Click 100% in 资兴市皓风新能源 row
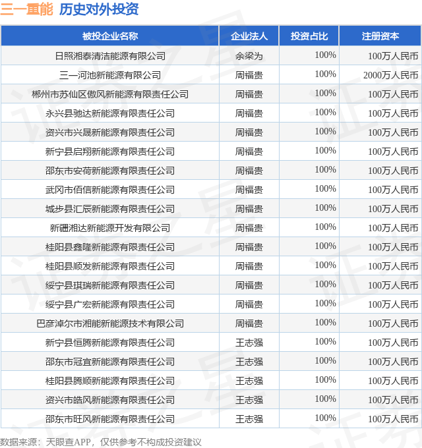This screenshot has height=448, width=422. pyautogui.click(x=325, y=399)
